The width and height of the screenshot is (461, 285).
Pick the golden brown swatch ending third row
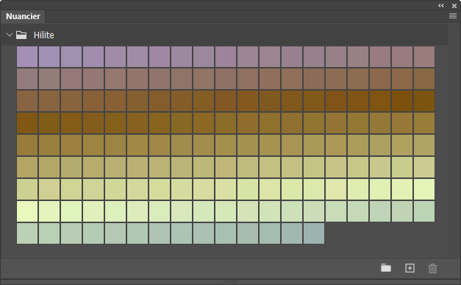pyautogui.click(x=424, y=101)
